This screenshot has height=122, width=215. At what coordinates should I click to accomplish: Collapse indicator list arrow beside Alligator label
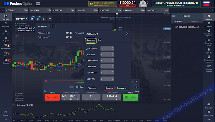coord(16,28)
